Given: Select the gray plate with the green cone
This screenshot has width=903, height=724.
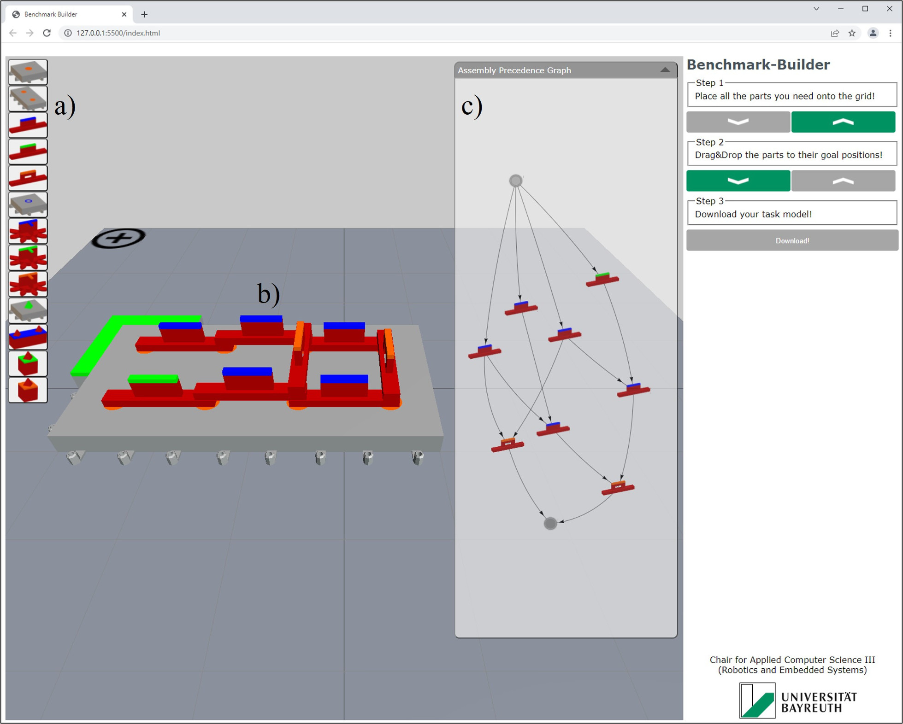Looking at the screenshot, I should coord(28,310).
